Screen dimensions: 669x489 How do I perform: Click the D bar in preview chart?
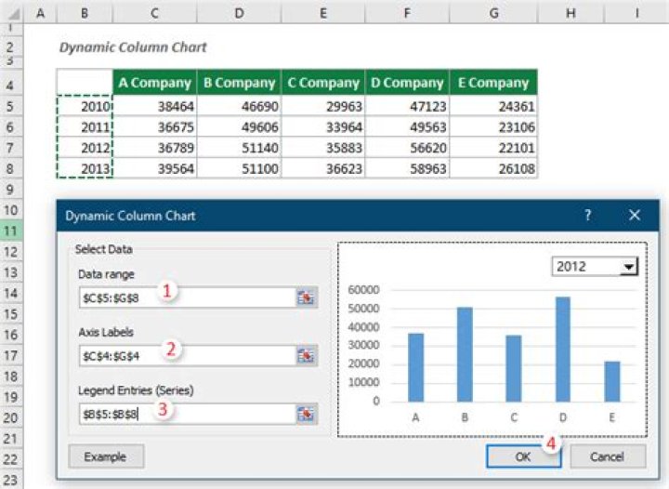click(563, 349)
